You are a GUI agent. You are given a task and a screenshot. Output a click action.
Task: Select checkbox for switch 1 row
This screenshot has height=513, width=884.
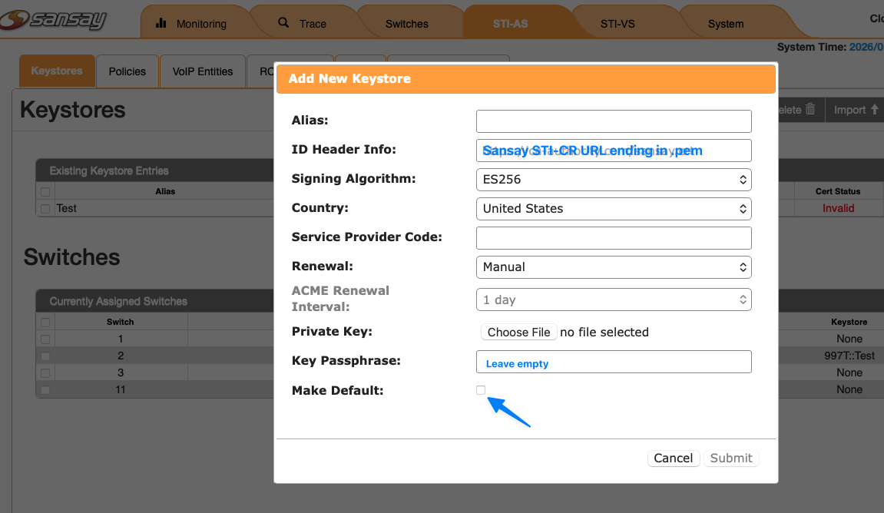tap(45, 339)
